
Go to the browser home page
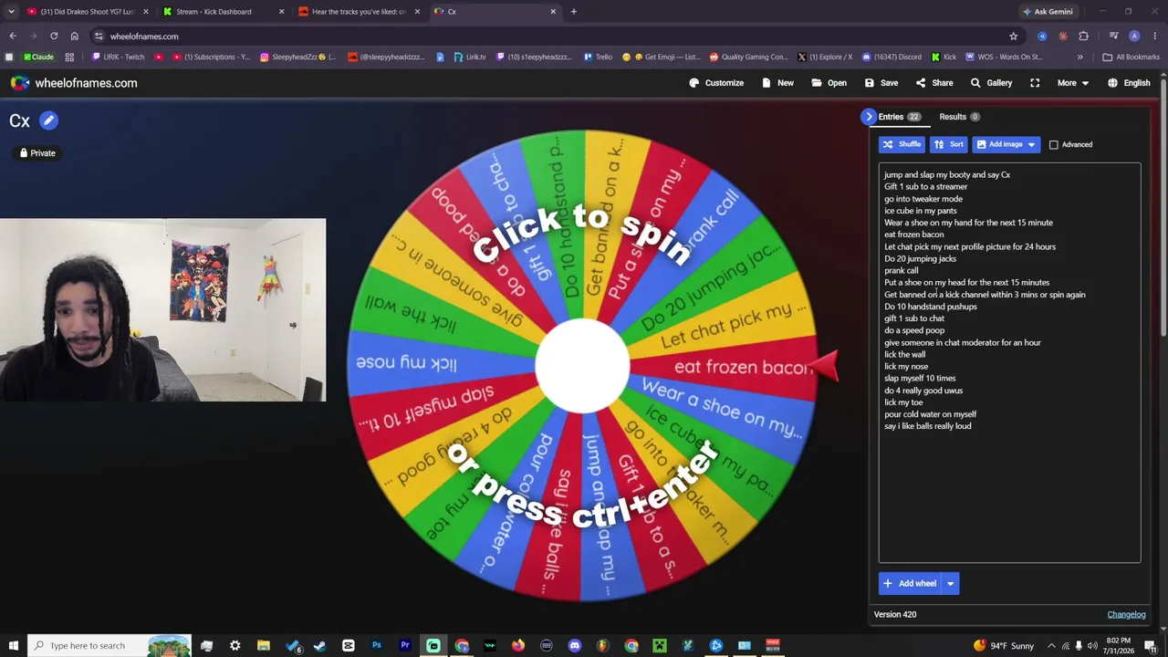point(75,36)
